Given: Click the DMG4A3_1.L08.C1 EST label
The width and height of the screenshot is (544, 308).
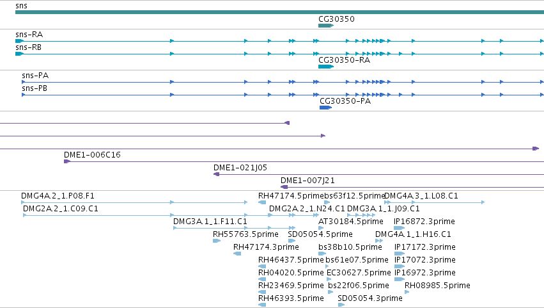Looking at the screenshot, I should (x=421, y=196).
